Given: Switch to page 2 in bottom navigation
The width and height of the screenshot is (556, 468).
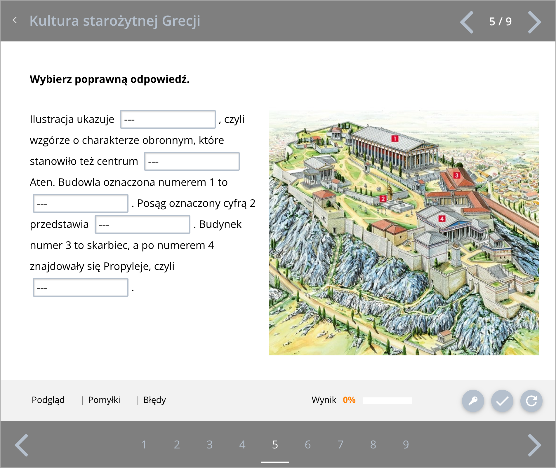Looking at the screenshot, I should coord(177,445).
